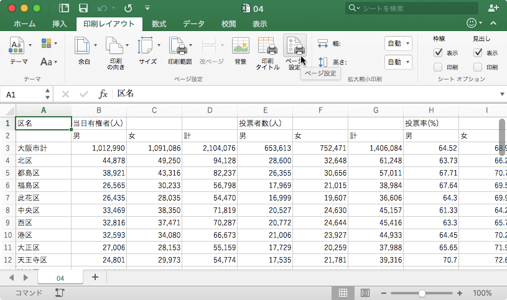Toggle 見出し 表示 headings view checkbox
The image size is (507, 300).
coord(478,52)
